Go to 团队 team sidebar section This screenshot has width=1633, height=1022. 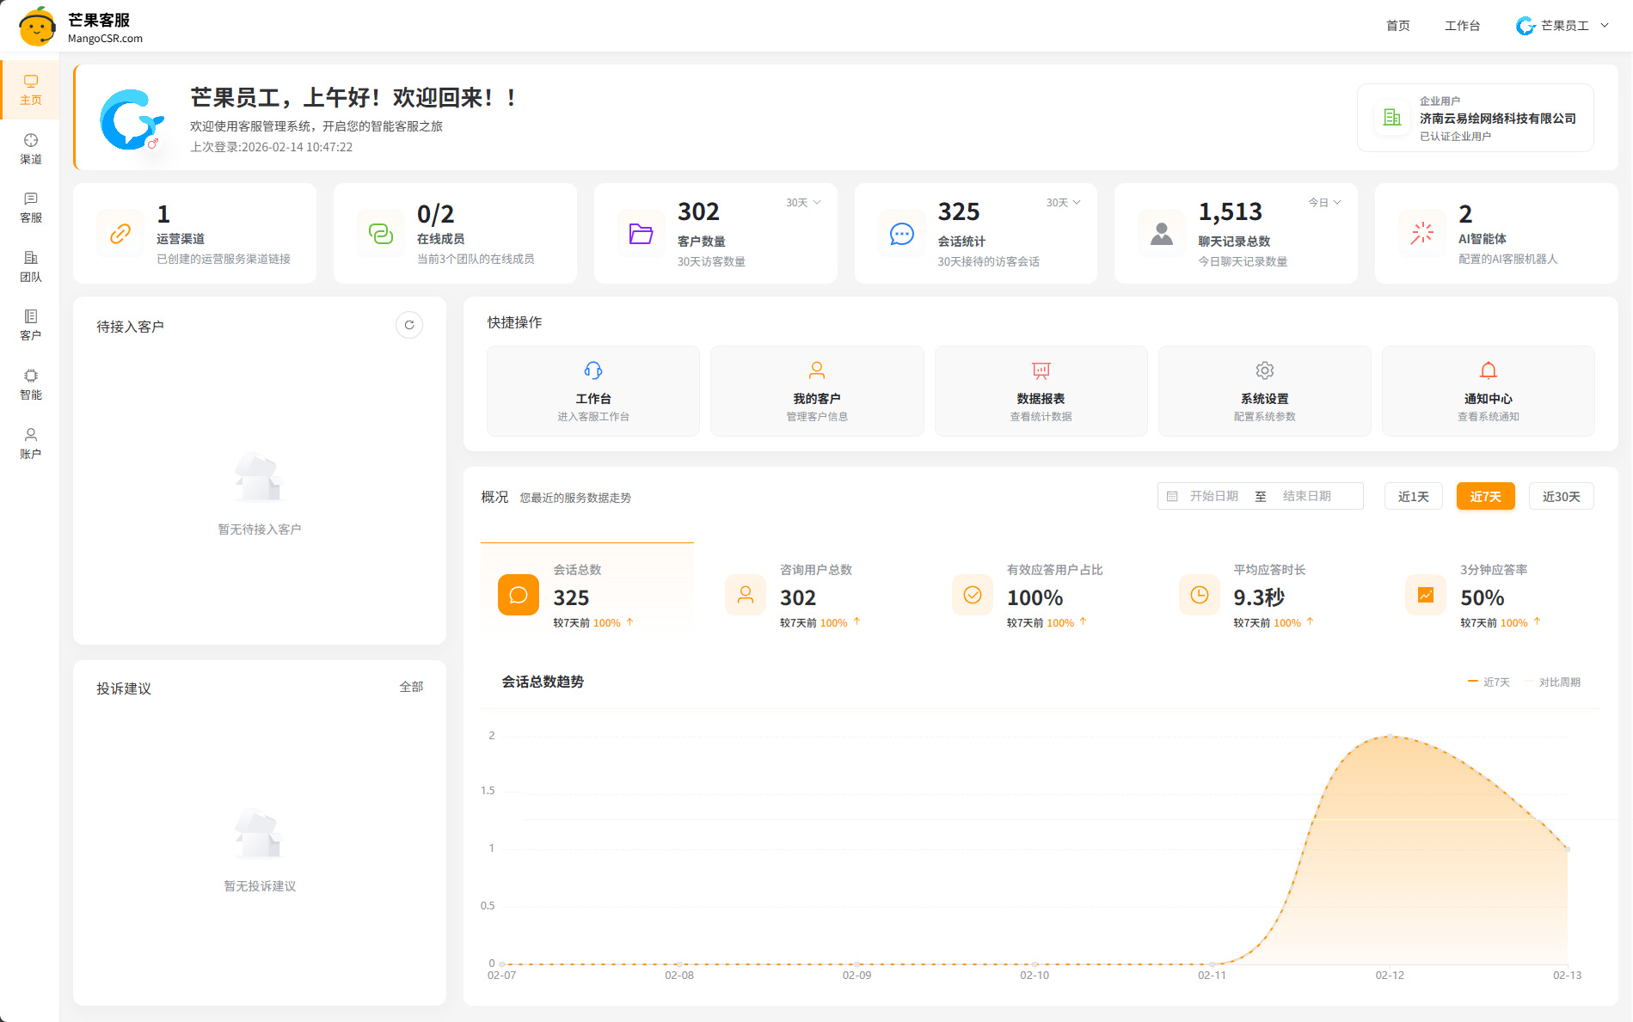[x=30, y=266]
